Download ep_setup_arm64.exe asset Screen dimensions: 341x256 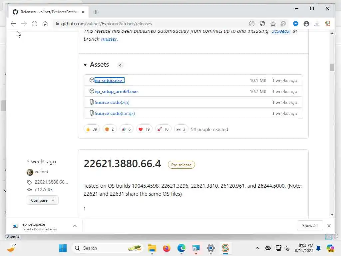pyautogui.click(x=116, y=91)
